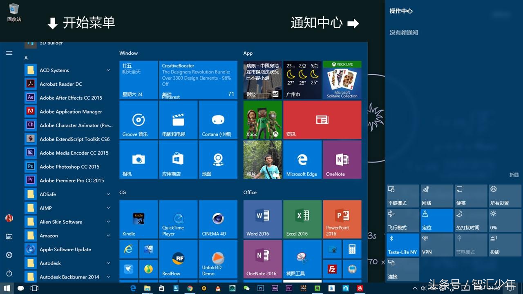Open Apple Software Update entry
This screenshot has height=294, width=523.
[x=68, y=249]
